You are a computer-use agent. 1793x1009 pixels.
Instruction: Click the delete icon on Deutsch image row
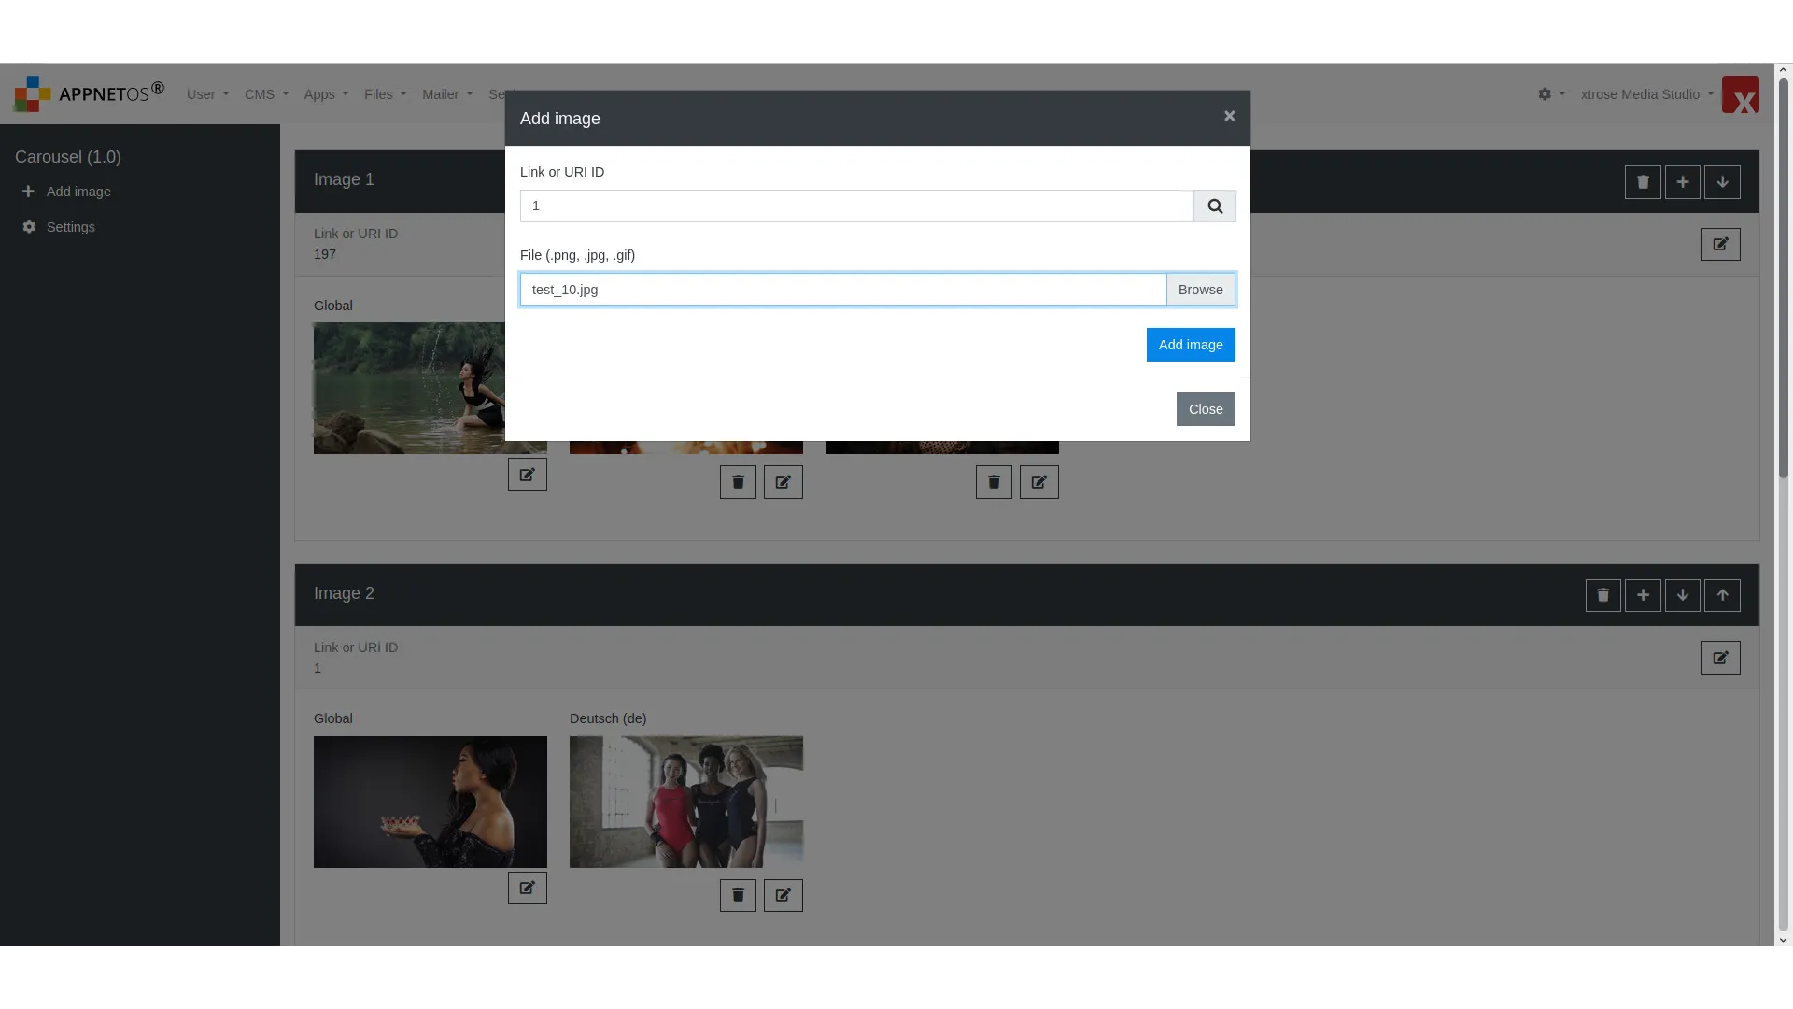coord(739,894)
